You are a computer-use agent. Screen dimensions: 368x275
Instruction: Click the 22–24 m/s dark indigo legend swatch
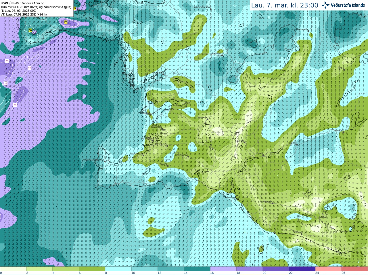coord(302,269)
